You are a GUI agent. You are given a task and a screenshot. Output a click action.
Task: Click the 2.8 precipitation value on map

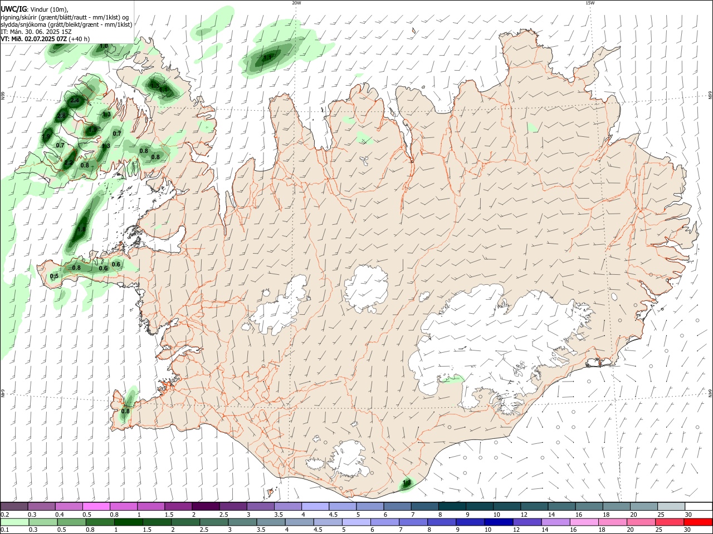pos(61,116)
